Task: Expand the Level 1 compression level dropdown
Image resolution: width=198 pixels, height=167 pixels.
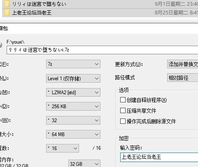Action: click(73, 79)
